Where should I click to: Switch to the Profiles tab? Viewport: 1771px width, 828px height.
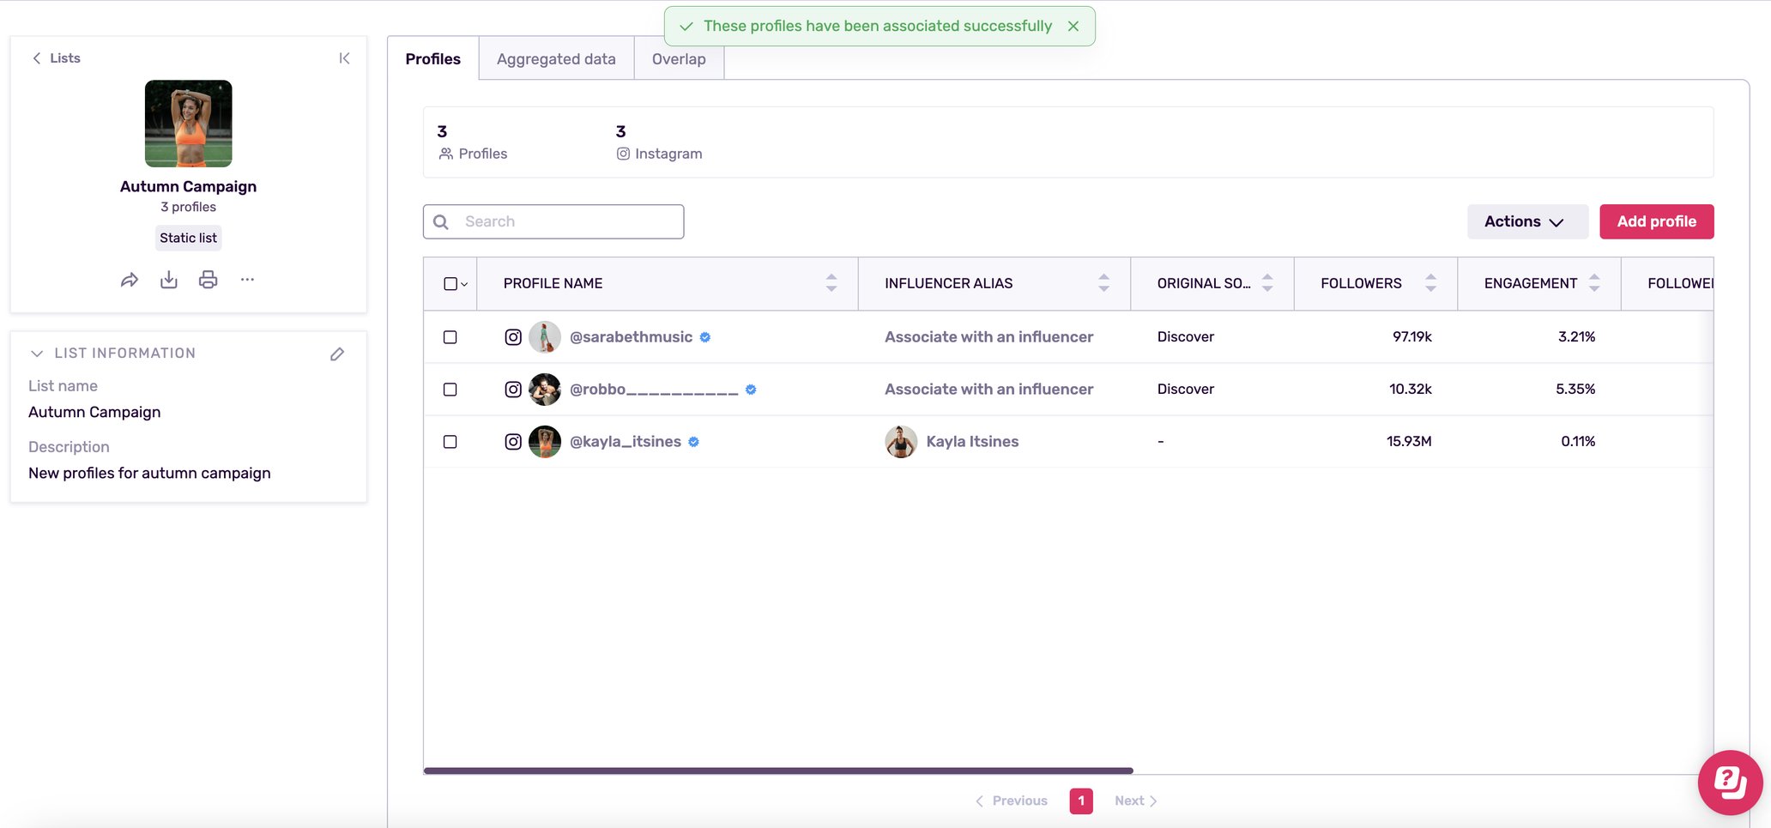click(432, 59)
